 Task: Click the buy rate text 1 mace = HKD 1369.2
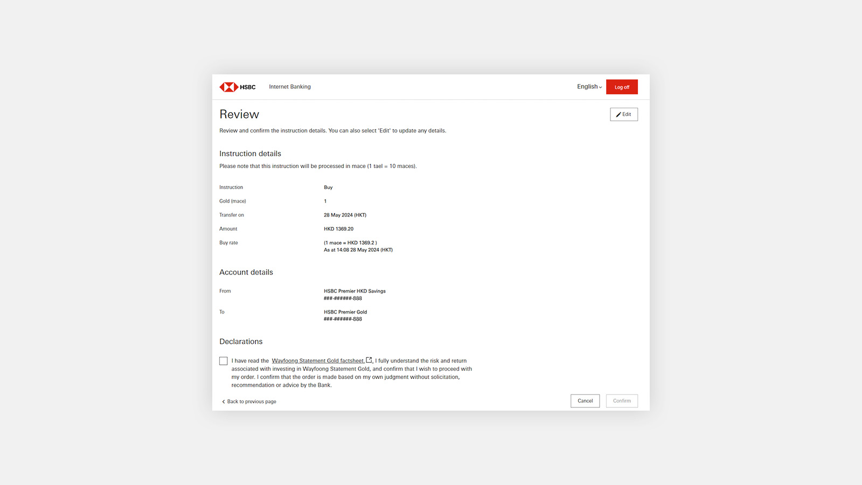coord(350,243)
